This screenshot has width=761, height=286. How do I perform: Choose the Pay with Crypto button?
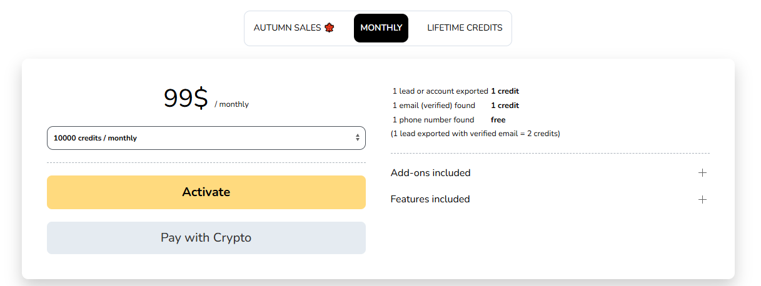[x=206, y=238]
